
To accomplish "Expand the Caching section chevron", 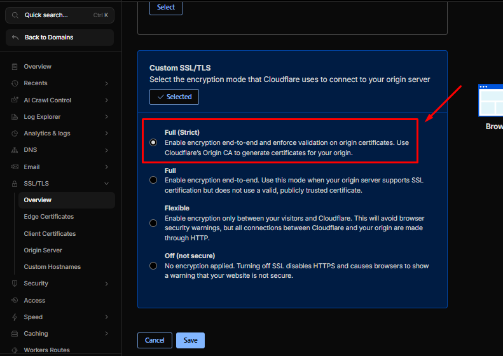I will pyautogui.click(x=106, y=334).
